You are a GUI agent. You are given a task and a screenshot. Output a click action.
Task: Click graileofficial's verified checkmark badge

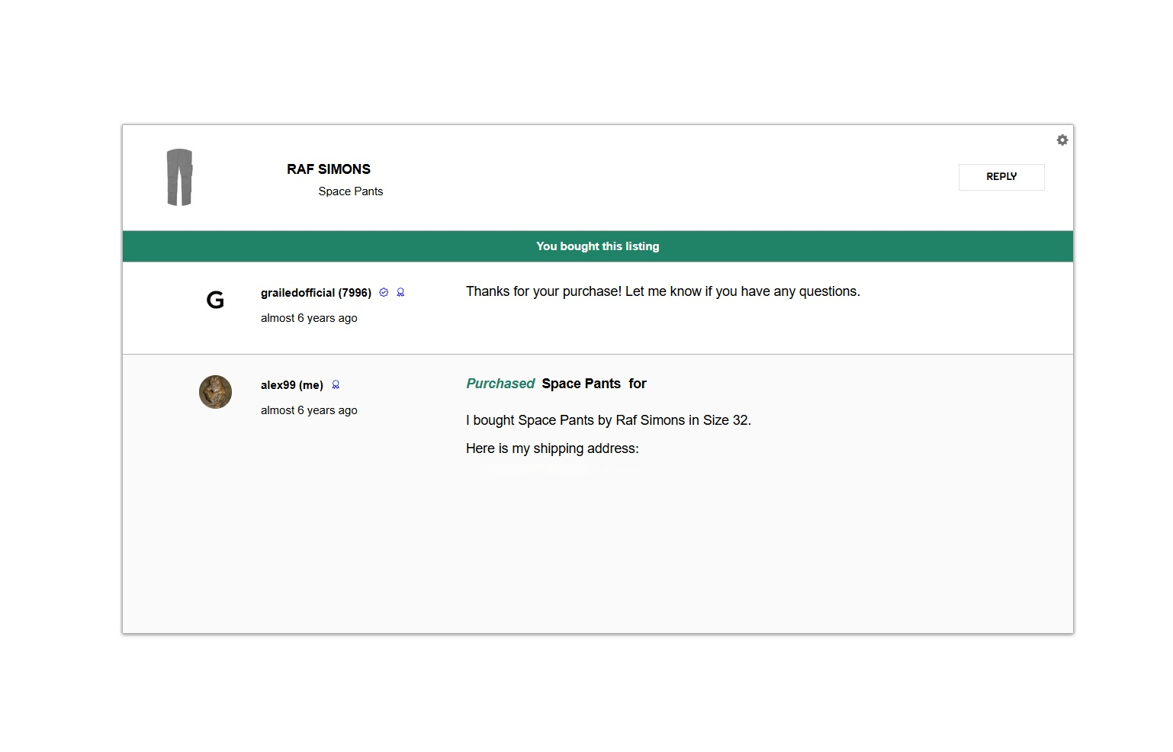pos(384,292)
